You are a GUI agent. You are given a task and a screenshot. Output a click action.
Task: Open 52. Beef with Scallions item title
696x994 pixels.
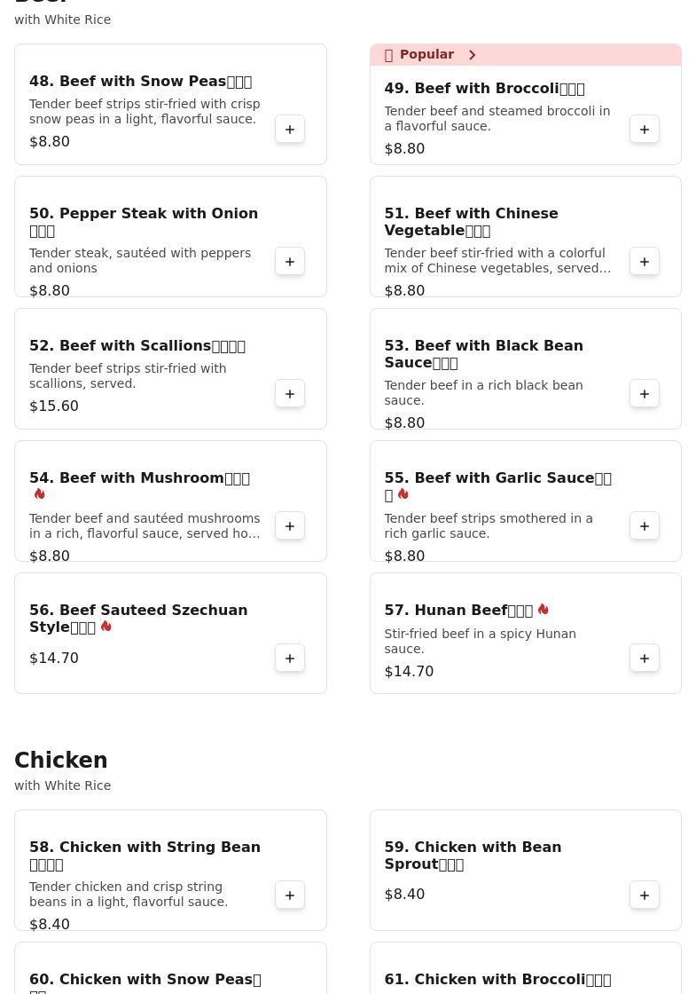137,346
